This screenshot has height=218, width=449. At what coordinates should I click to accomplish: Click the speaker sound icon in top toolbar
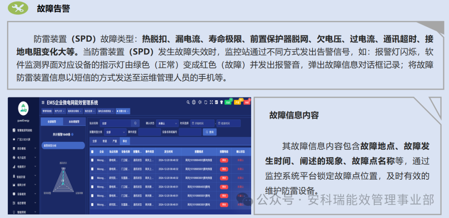(200, 102)
